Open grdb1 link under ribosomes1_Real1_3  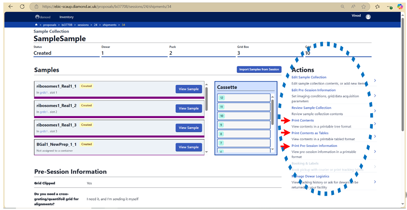[43, 132]
